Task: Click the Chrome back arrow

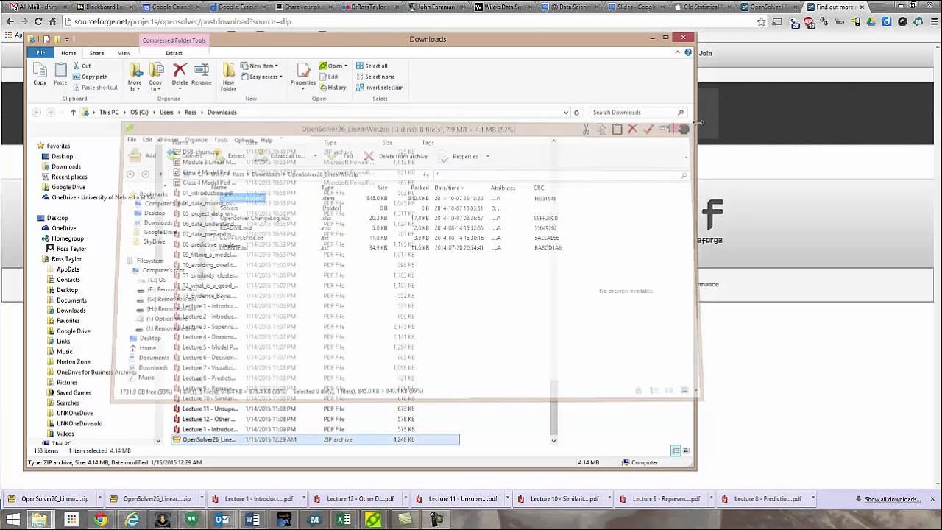Action: coord(10,21)
